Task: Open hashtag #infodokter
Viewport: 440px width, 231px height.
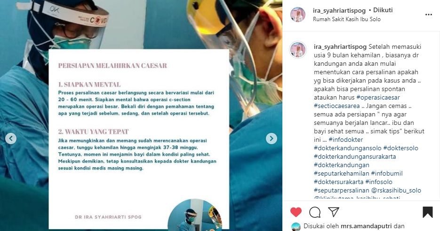Action: click(346, 139)
